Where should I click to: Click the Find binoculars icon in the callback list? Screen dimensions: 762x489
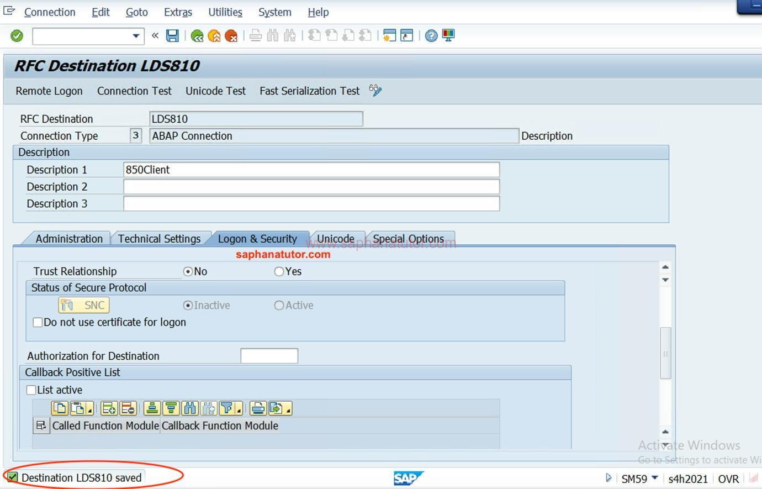coord(189,408)
